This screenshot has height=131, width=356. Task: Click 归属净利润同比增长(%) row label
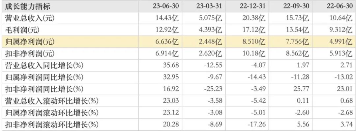pos(44,77)
